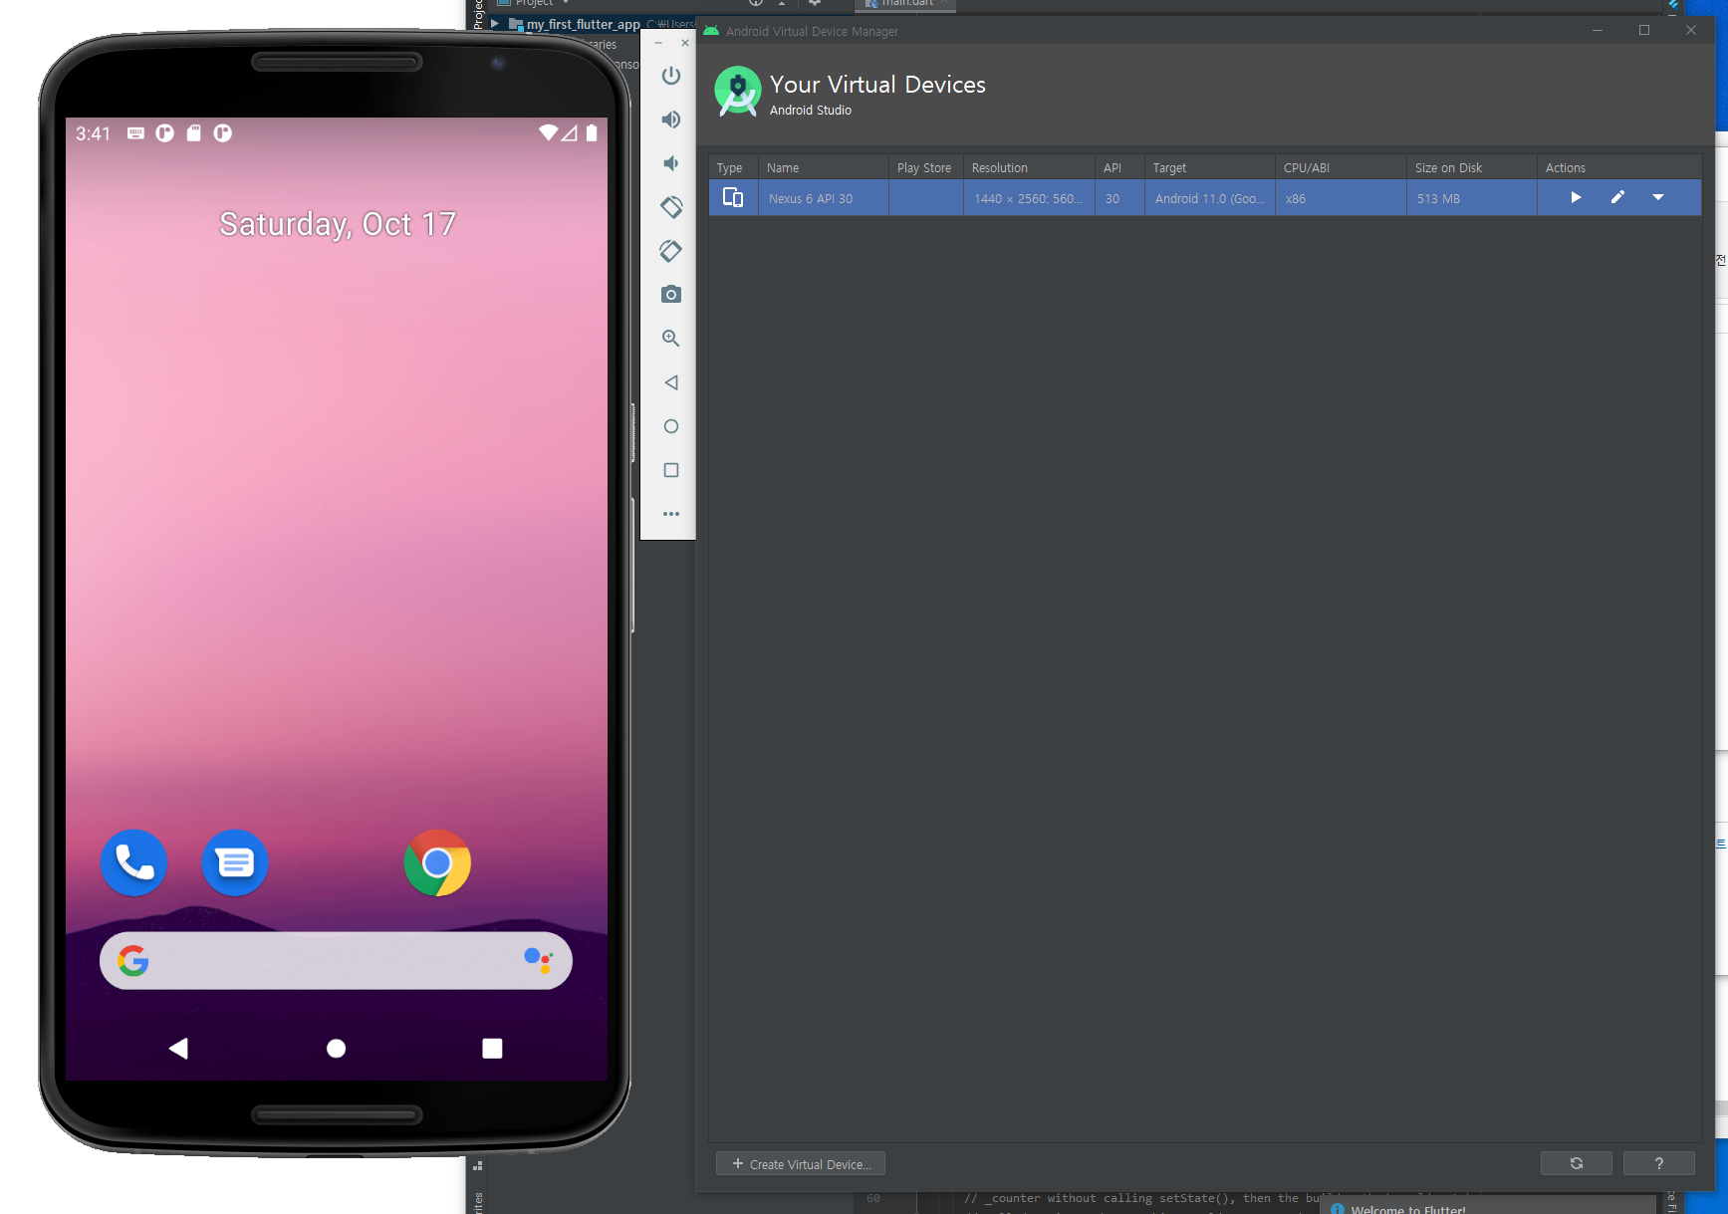Click the 513 MB size cell
The height and width of the screenshot is (1214, 1728).
[1472, 198]
